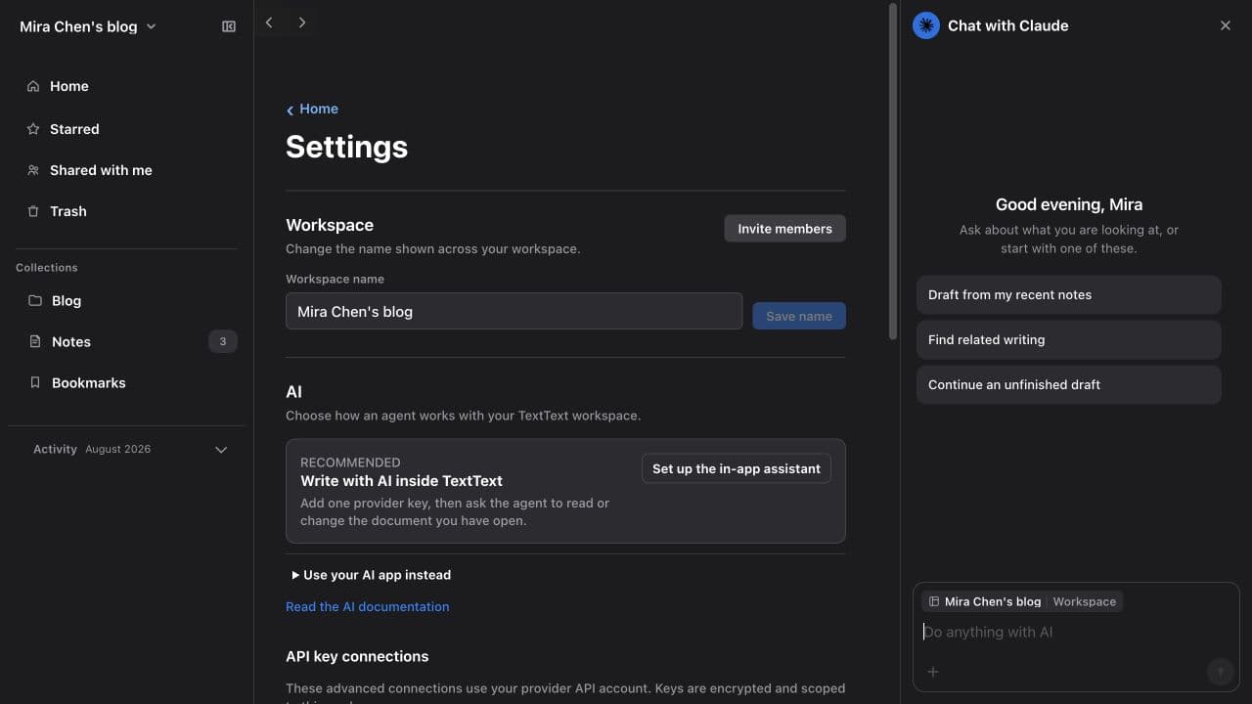Click the Save name button
1252x704 pixels.
coord(799,316)
